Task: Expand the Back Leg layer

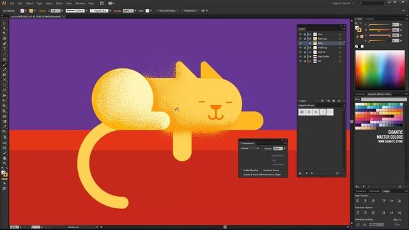Action: click(310, 38)
